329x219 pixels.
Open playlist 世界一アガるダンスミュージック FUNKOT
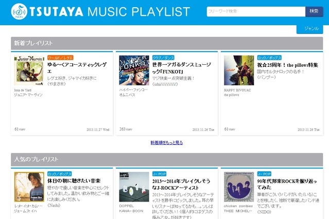point(182,68)
